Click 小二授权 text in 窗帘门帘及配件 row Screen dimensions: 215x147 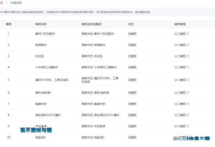pyautogui.click(x=180, y=34)
